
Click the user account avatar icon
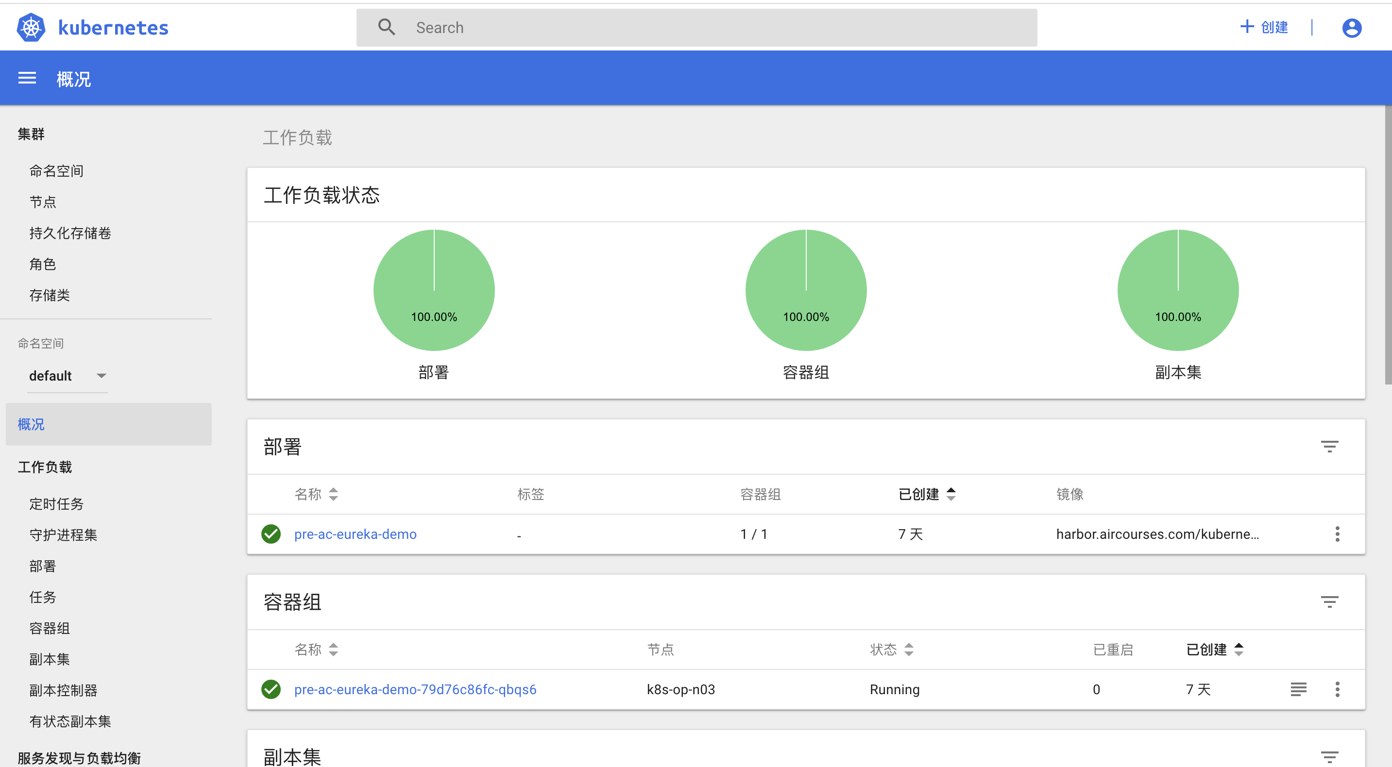click(1351, 28)
